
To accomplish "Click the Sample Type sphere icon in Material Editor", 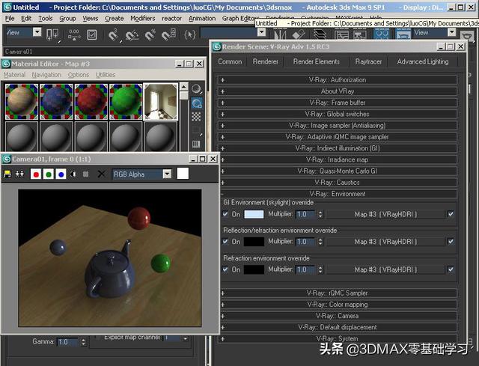I will [x=196, y=89].
